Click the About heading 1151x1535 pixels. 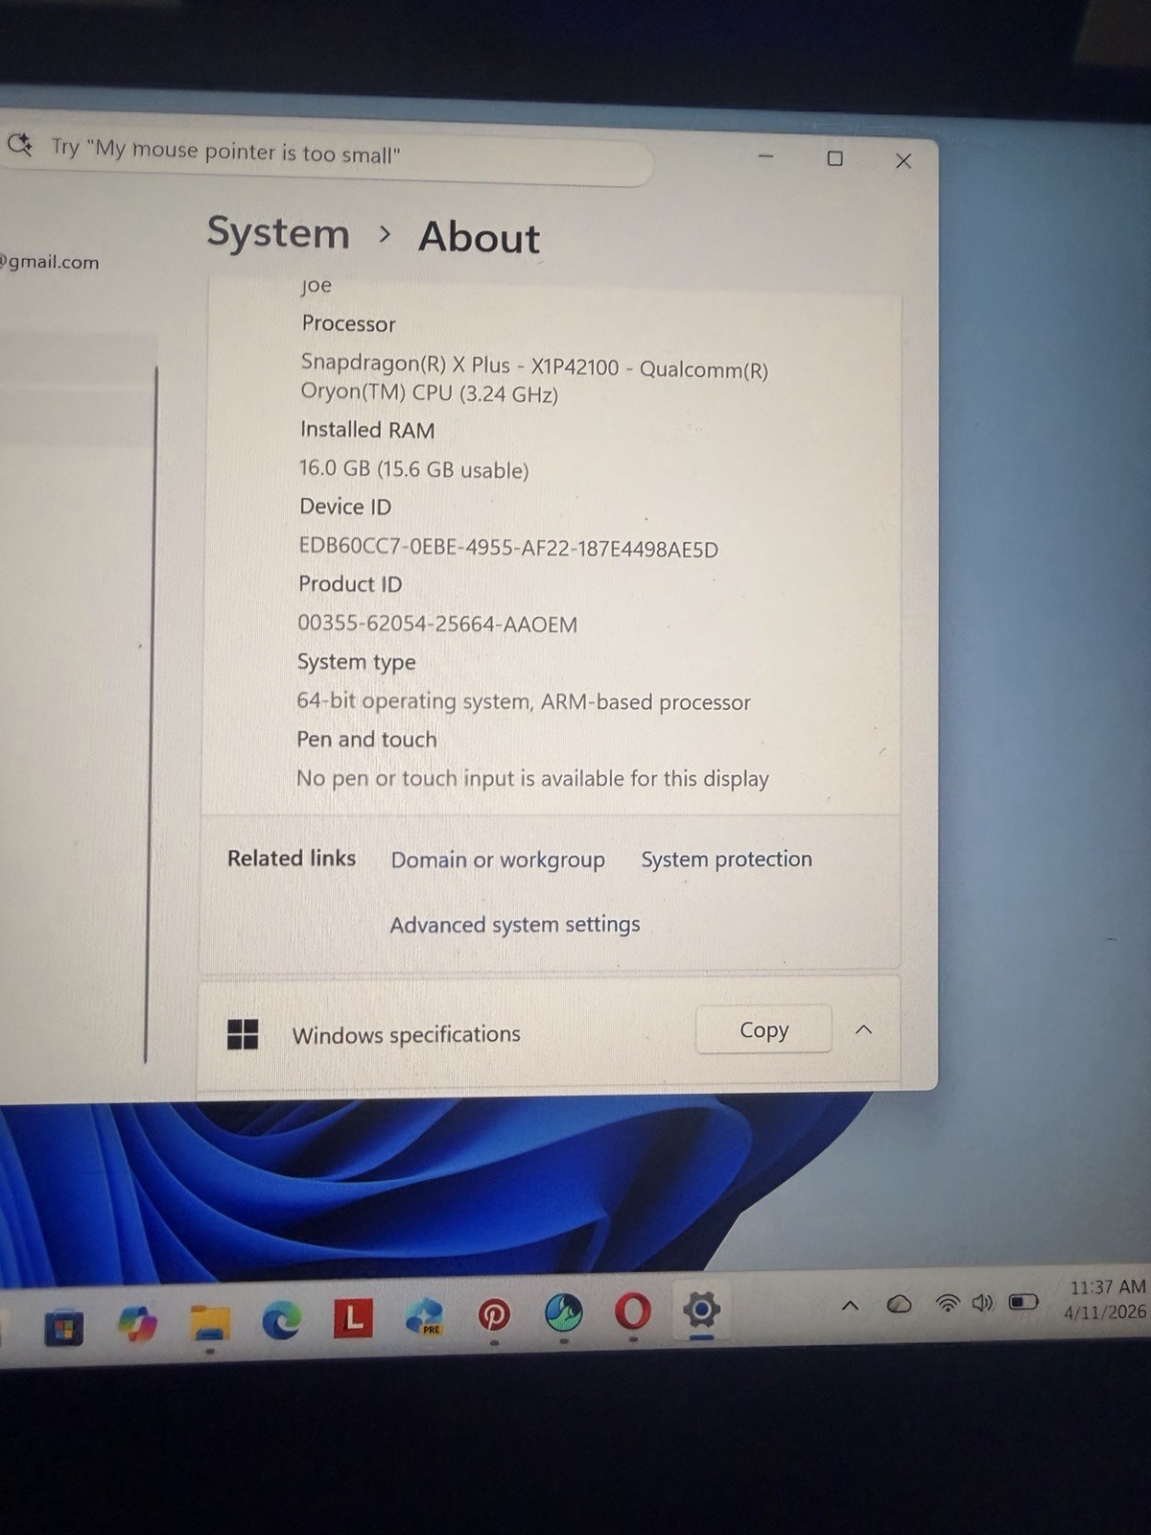(x=480, y=238)
